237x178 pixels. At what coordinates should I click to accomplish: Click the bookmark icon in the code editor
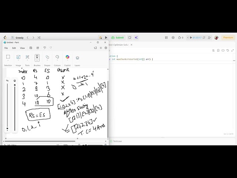coord(218,50)
